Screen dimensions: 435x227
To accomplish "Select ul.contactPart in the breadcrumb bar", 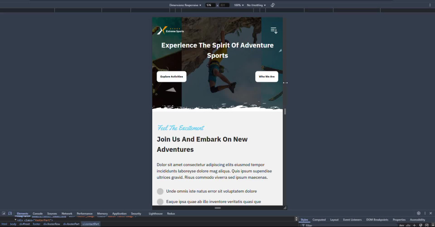I will coord(91,224).
